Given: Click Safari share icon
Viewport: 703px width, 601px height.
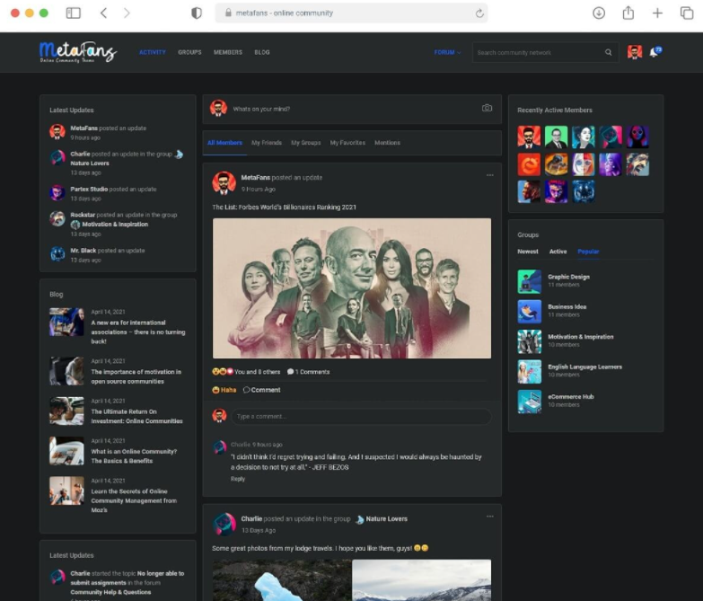Looking at the screenshot, I should point(628,13).
